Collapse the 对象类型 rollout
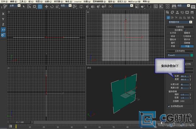Image resolution: width=196 pixels, height=129 pixels. (180, 27)
